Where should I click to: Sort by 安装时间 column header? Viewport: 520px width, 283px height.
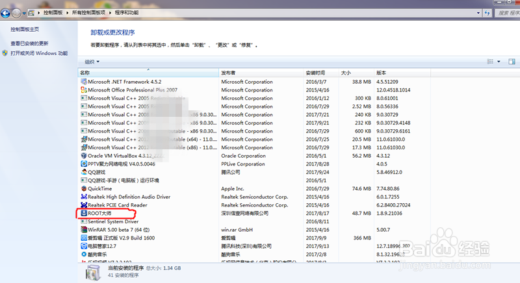pos(321,73)
